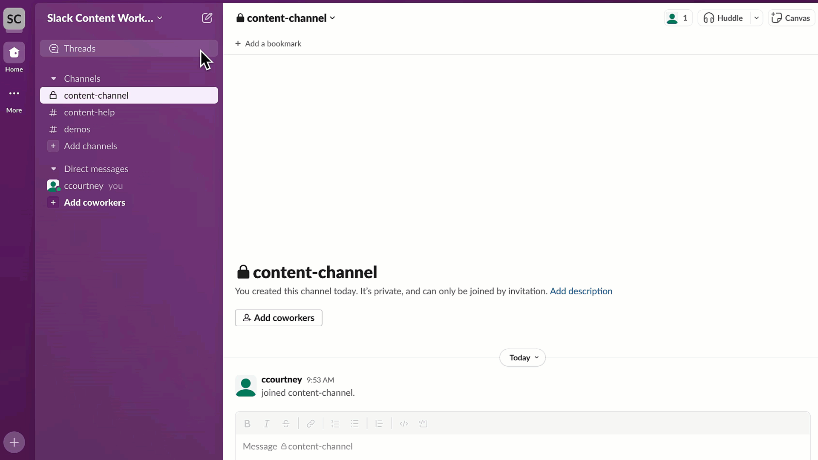818x460 pixels.
Task: Select the demos channel
Action: pos(77,129)
